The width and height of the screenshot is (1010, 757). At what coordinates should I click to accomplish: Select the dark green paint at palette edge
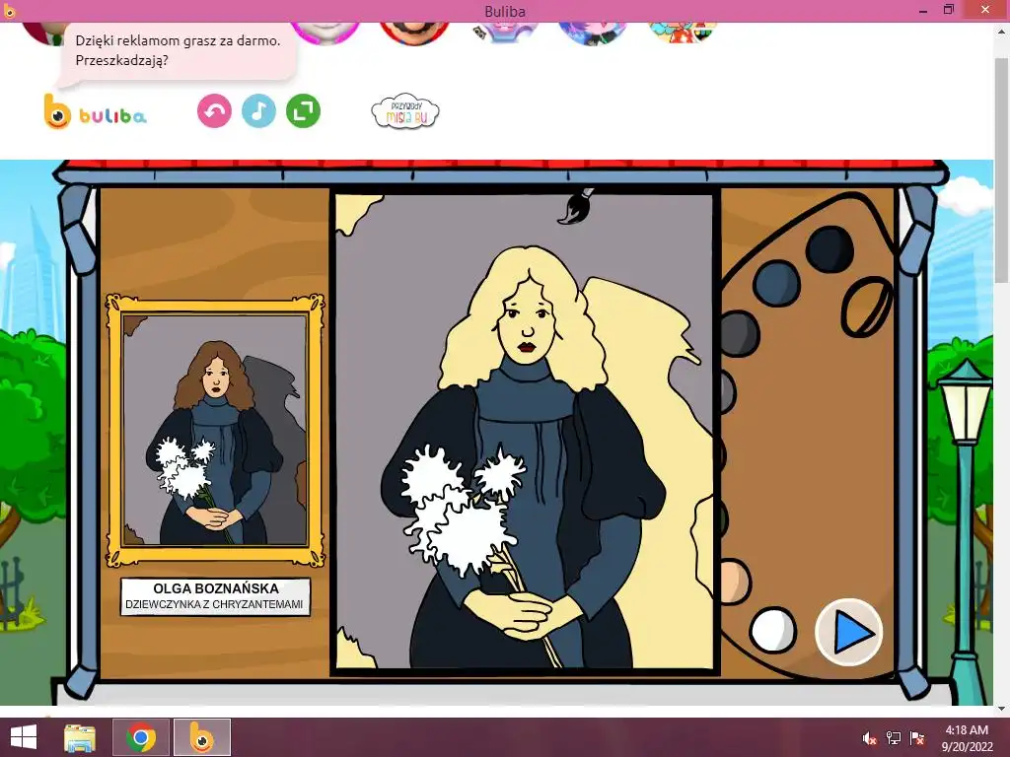click(x=724, y=518)
